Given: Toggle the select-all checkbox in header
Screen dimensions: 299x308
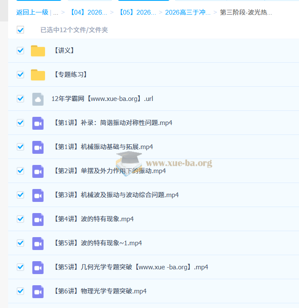Looking at the screenshot, I should (20, 30).
